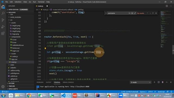Close the find widget
This screenshot has width=174, height=98.
pyautogui.click(x=156, y=13)
